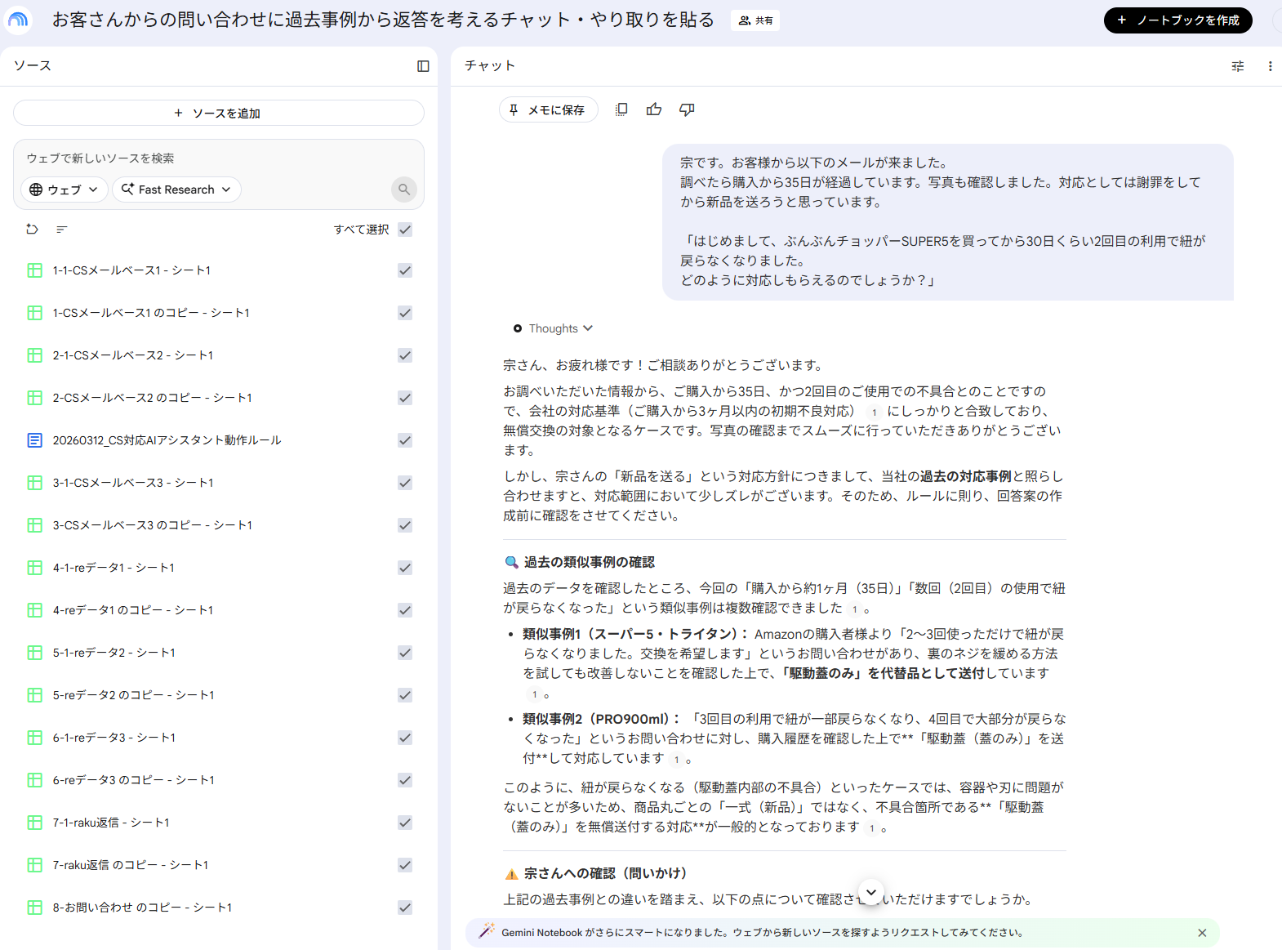Dismiss the Gemini Notebook banner
Viewport: 1282px width, 950px height.
point(1202,933)
